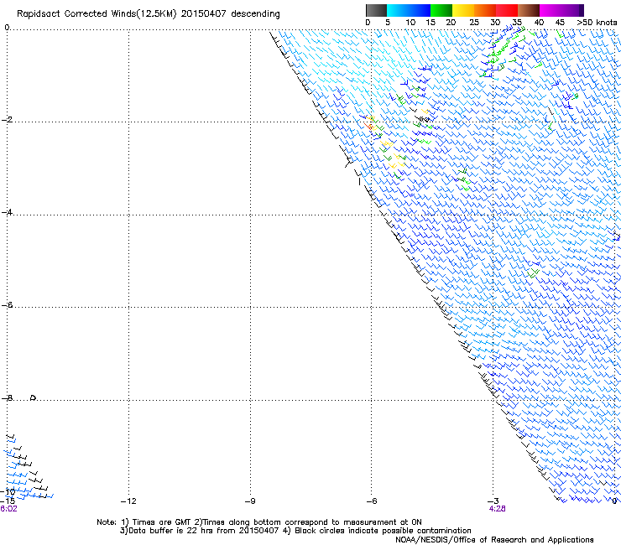621x545 pixels.
Task: Click the chart title 'Rapidscat Corrected Winds(12.5KM)'
Action: (x=97, y=14)
